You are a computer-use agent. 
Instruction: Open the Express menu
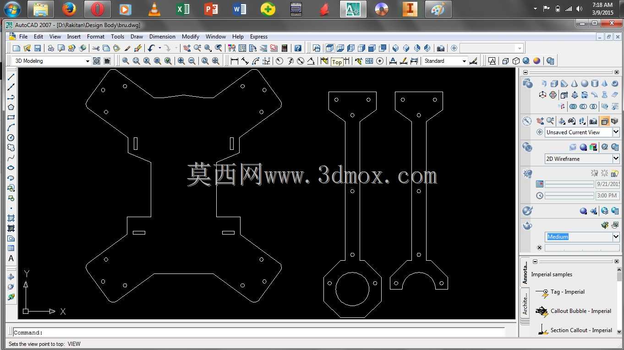(x=259, y=37)
